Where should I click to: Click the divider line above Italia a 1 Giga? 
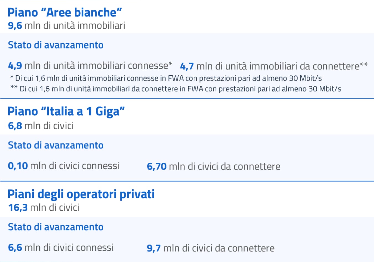point(187,98)
